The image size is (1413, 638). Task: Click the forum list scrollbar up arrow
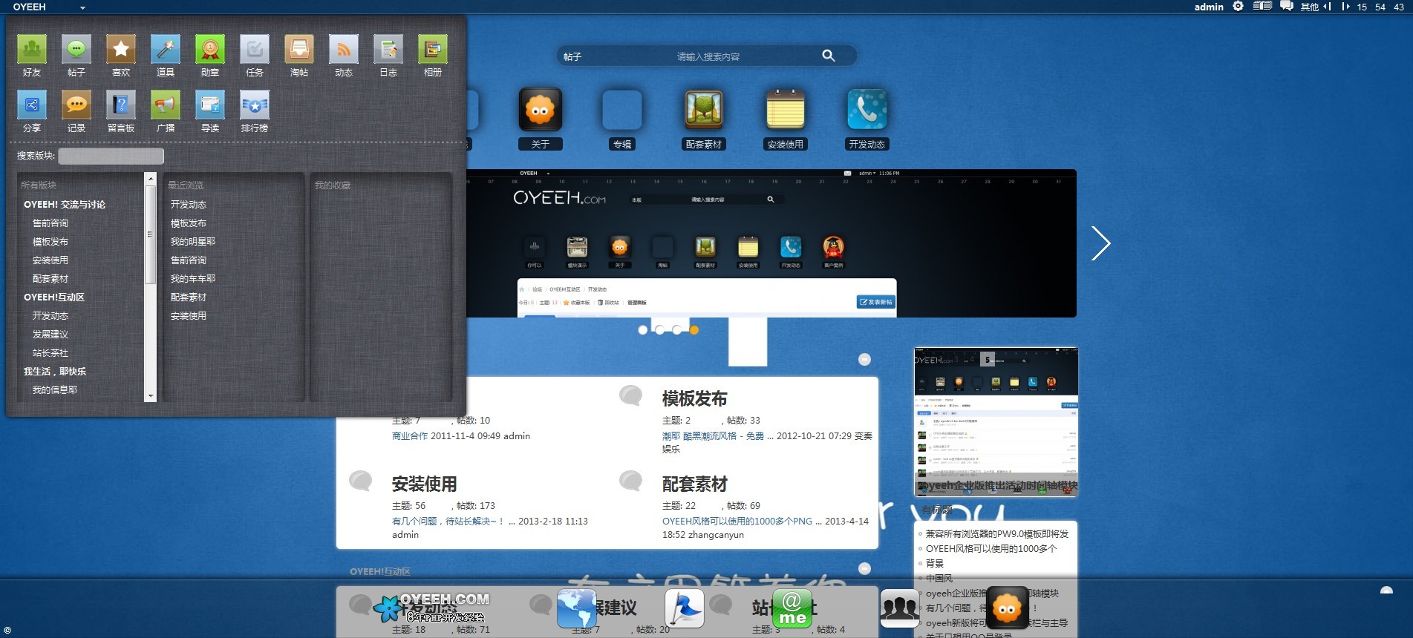tap(151, 178)
